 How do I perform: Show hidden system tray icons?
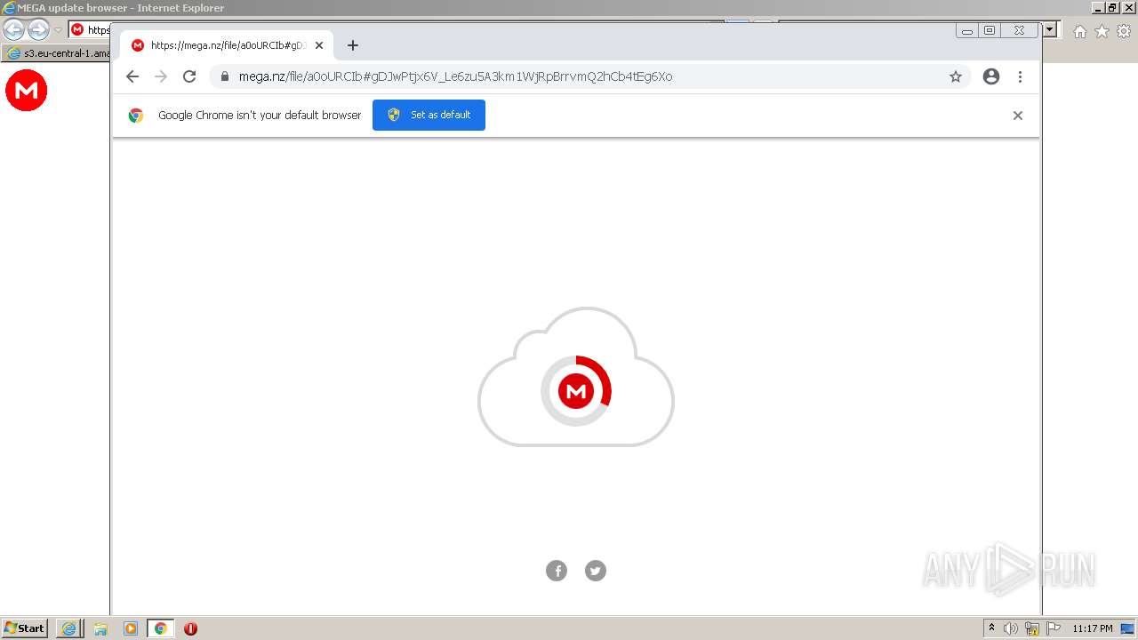(992, 628)
